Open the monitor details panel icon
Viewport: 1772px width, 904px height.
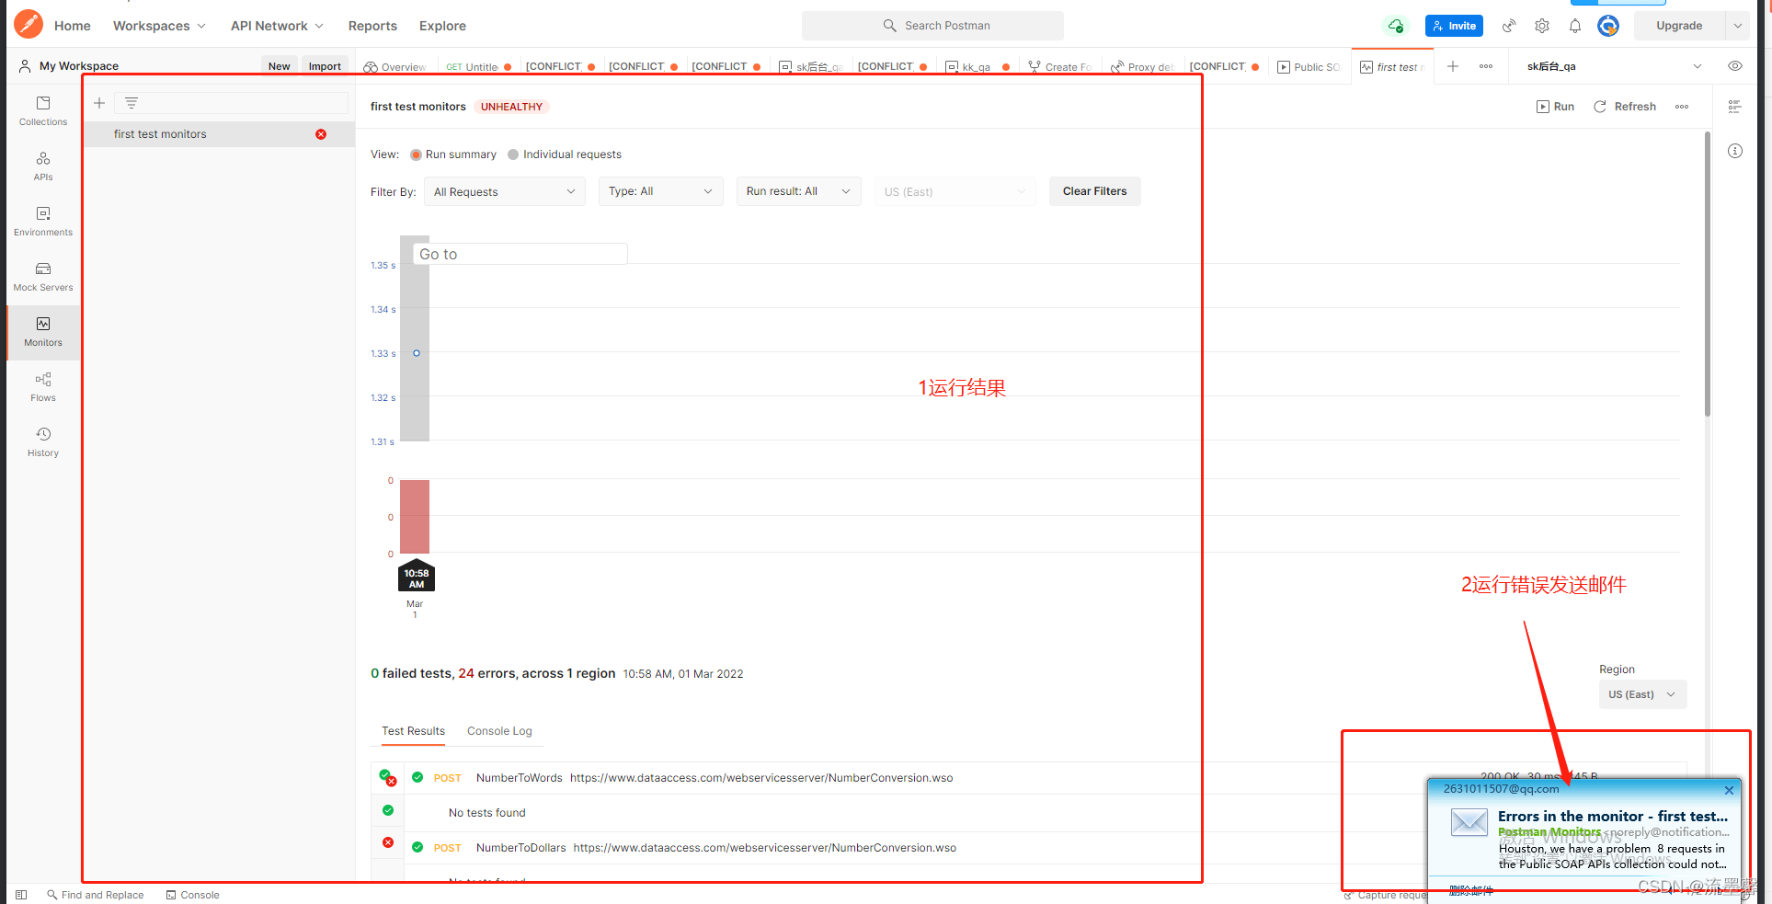click(1735, 107)
